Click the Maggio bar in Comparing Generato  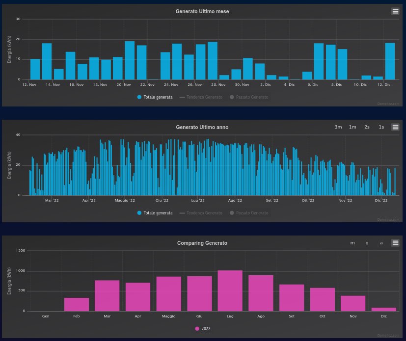click(168, 294)
